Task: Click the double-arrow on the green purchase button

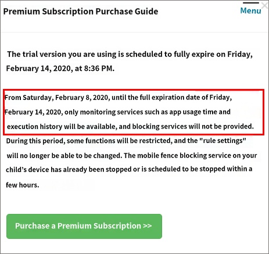Action: tap(148, 226)
